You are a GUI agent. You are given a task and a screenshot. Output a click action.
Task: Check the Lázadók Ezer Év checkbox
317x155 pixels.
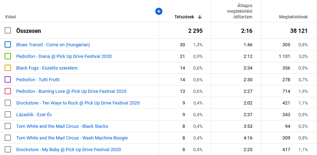click(8, 115)
